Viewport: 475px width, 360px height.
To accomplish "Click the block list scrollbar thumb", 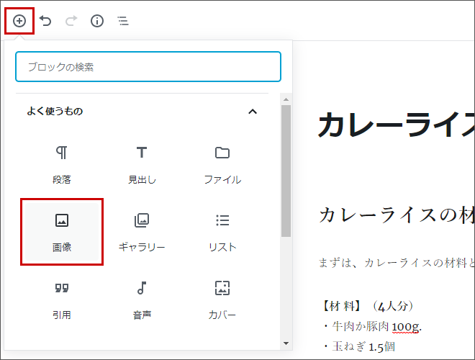I will click(x=286, y=171).
